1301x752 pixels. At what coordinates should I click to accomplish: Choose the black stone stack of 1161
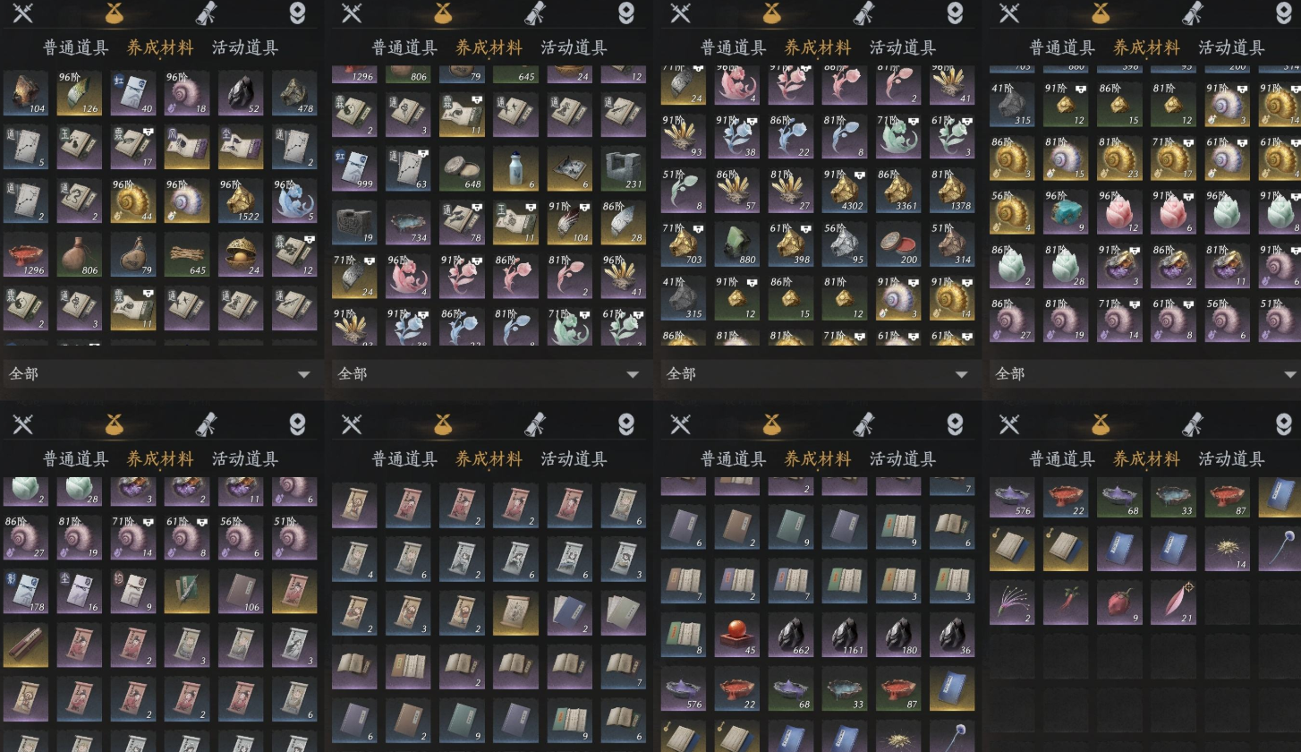coord(845,635)
